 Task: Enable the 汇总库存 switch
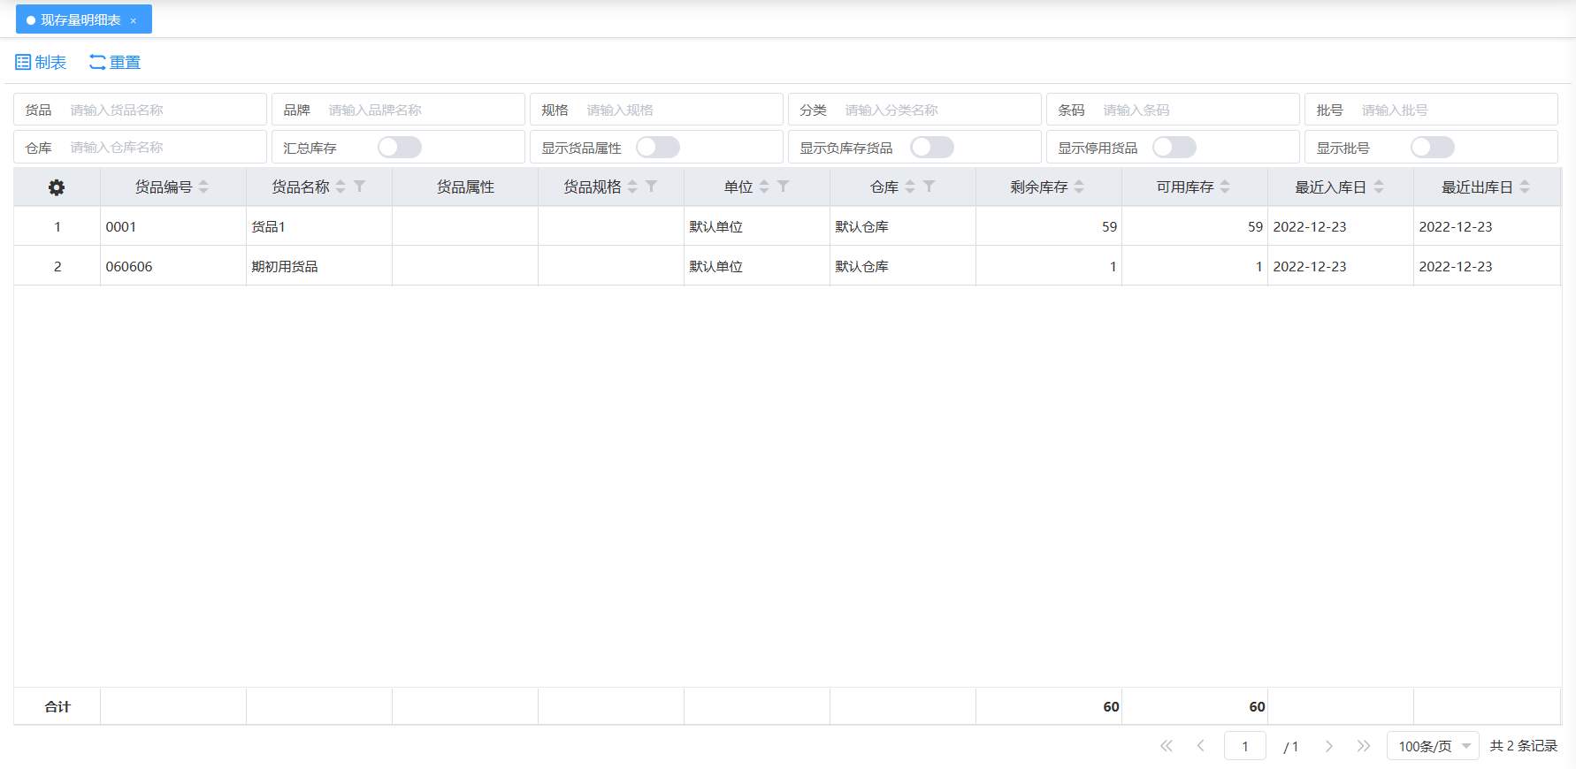400,148
